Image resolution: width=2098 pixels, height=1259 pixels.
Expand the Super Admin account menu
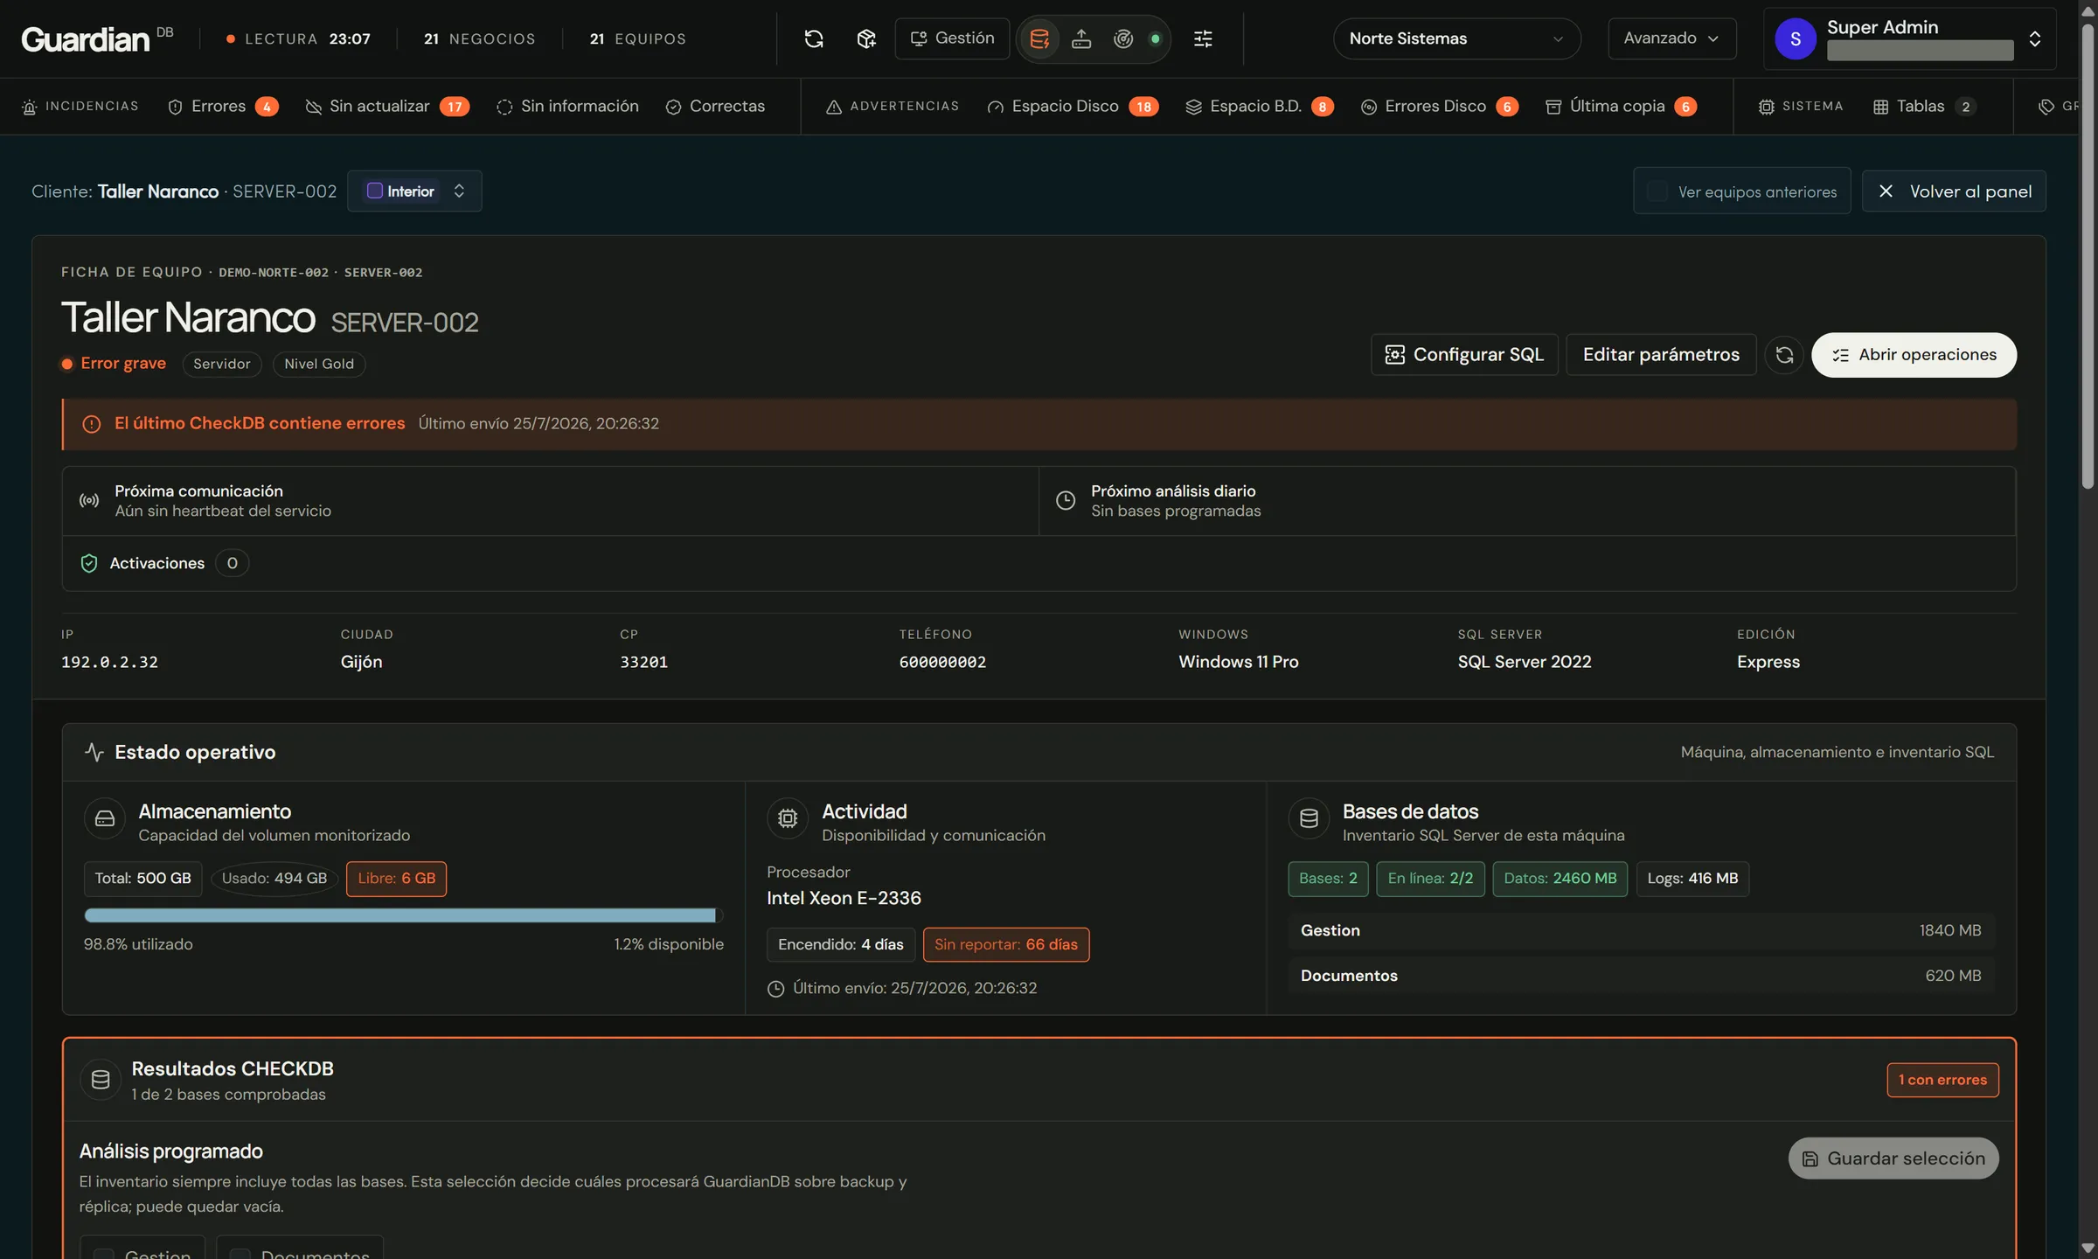pos(1909,38)
